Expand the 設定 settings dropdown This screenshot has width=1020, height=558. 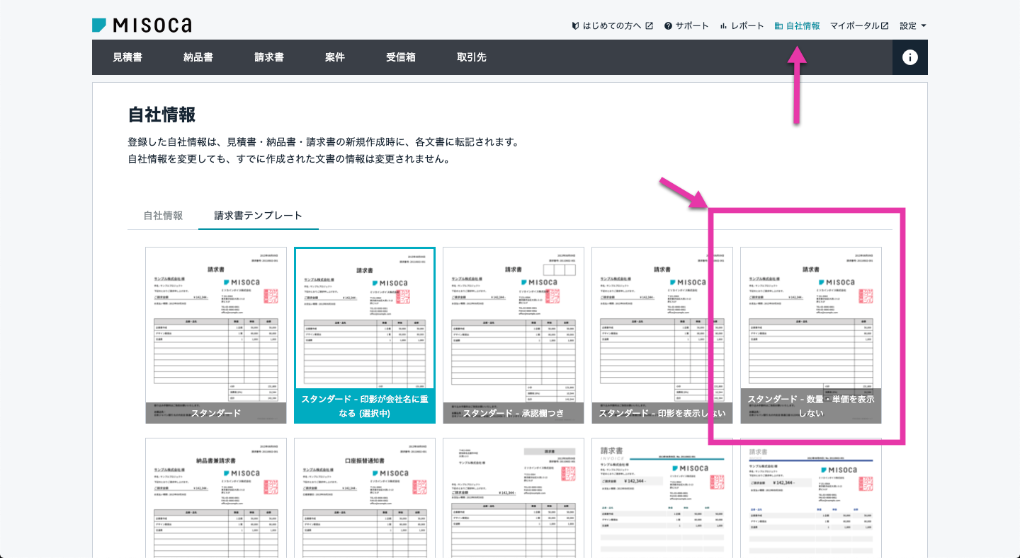coord(913,25)
